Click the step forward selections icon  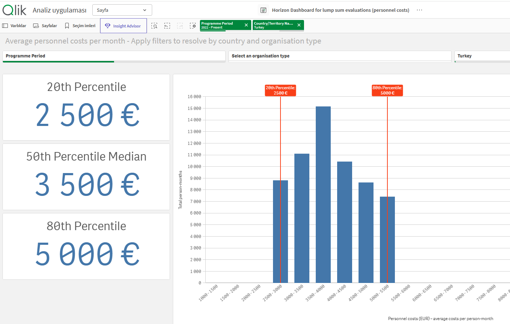[x=180, y=26]
